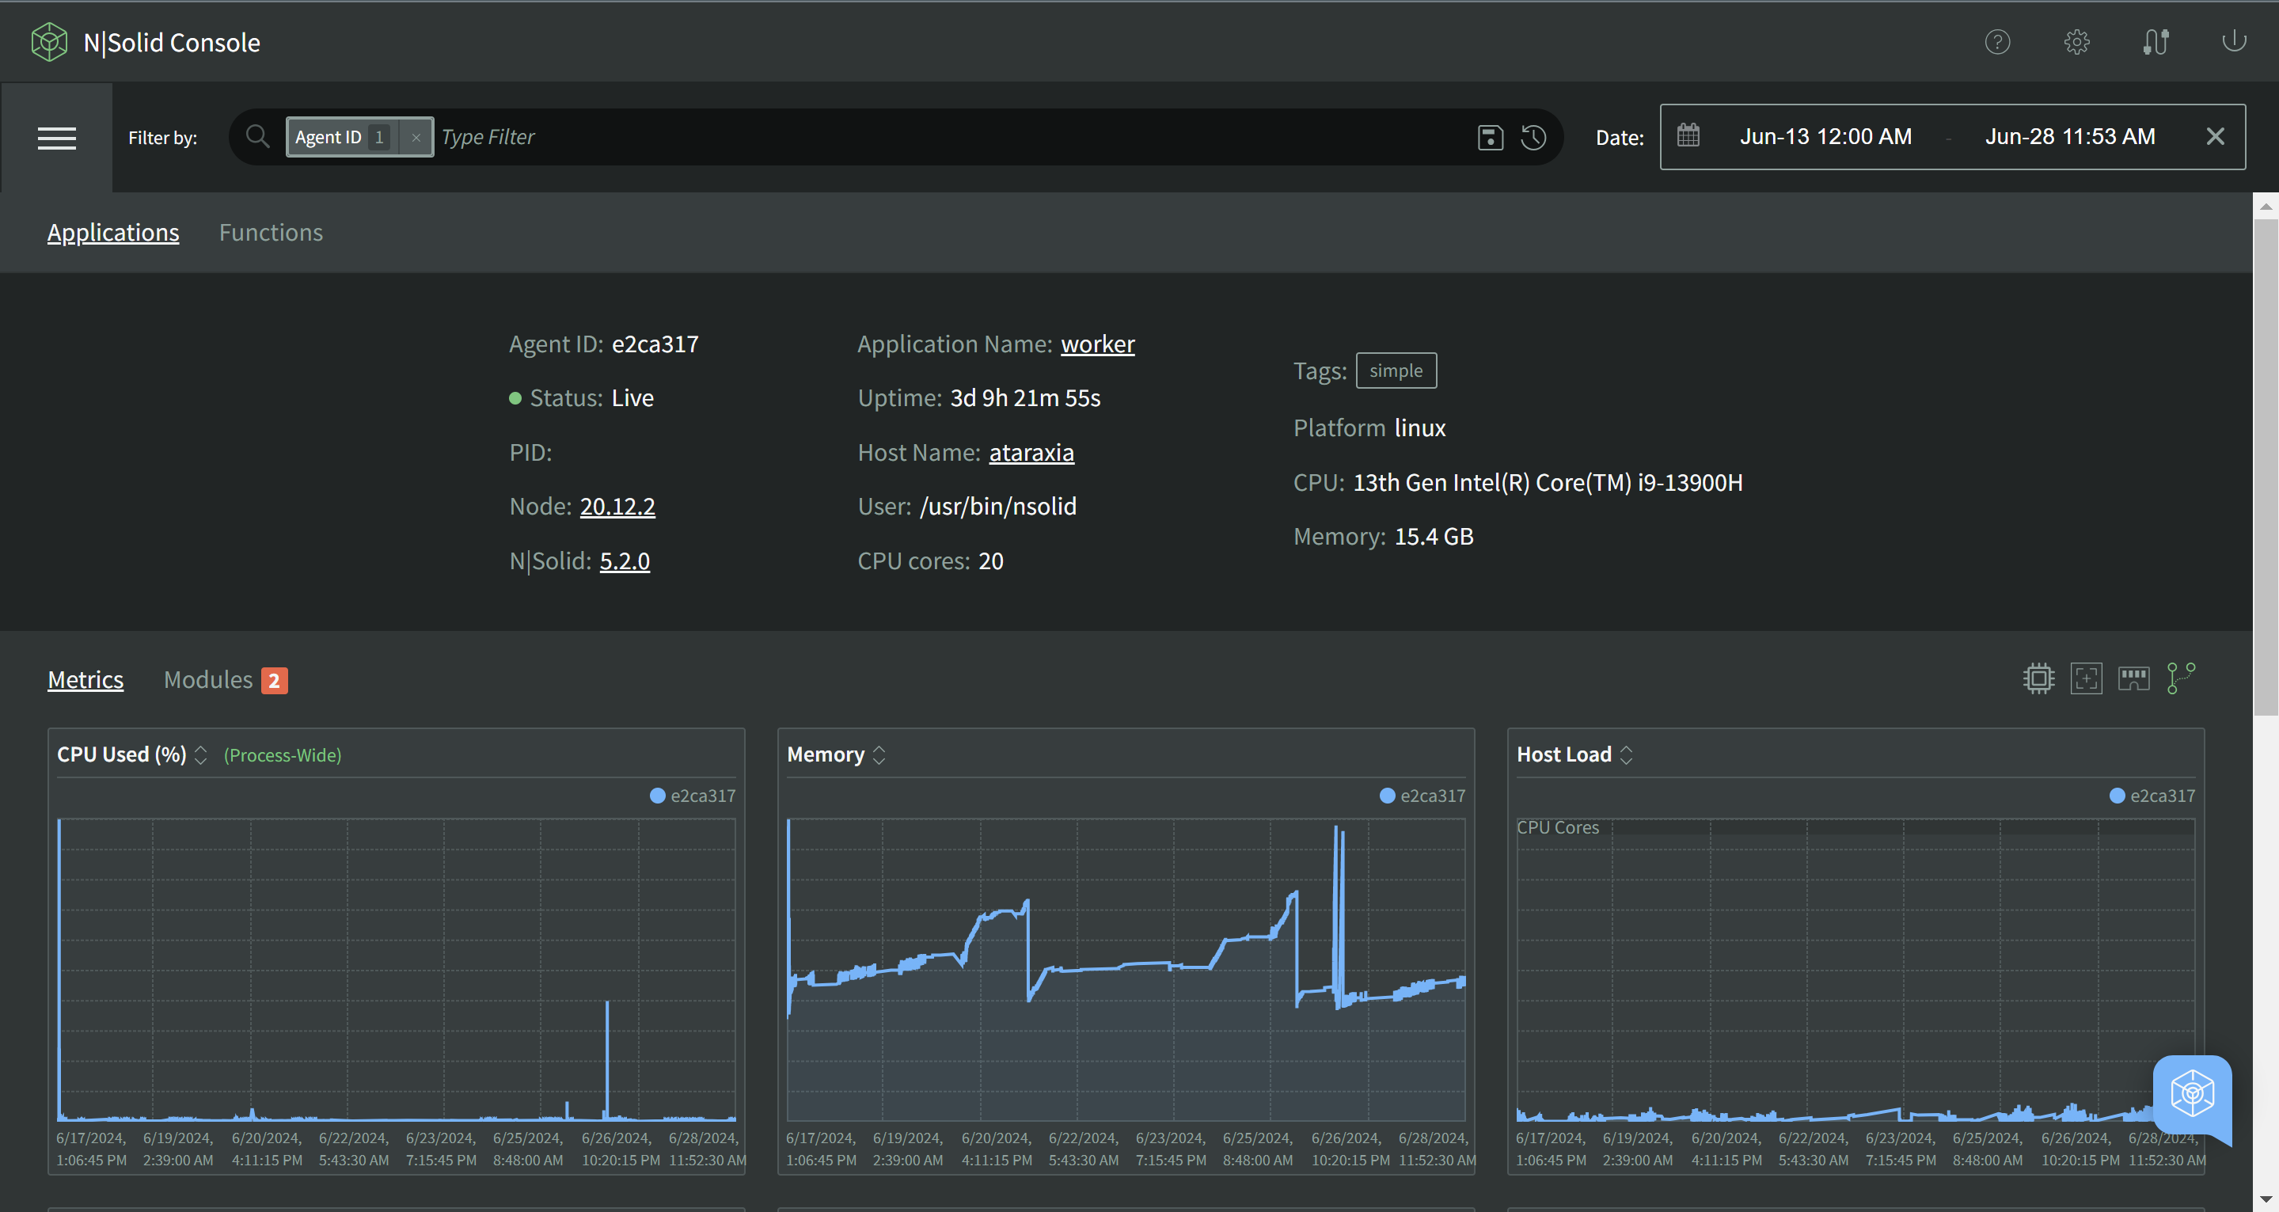Click the Modules badge showing count 2
The width and height of the screenshot is (2279, 1212).
click(x=273, y=680)
